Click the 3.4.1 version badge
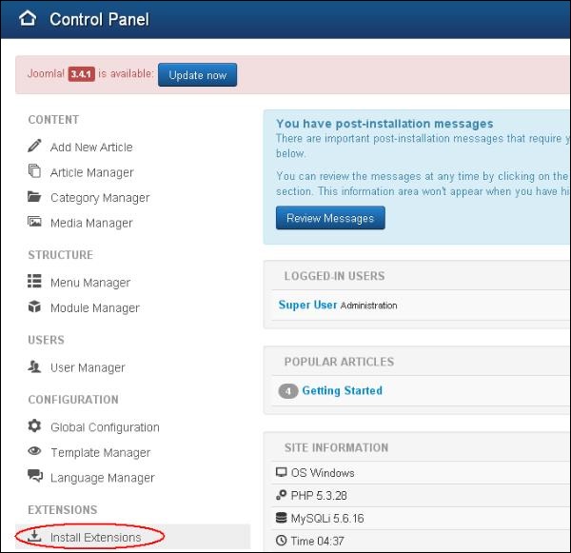The width and height of the screenshot is (571, 553). [x=81, y=74]
